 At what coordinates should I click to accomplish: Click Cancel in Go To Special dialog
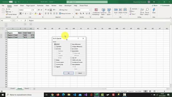[x=80, y=73]
